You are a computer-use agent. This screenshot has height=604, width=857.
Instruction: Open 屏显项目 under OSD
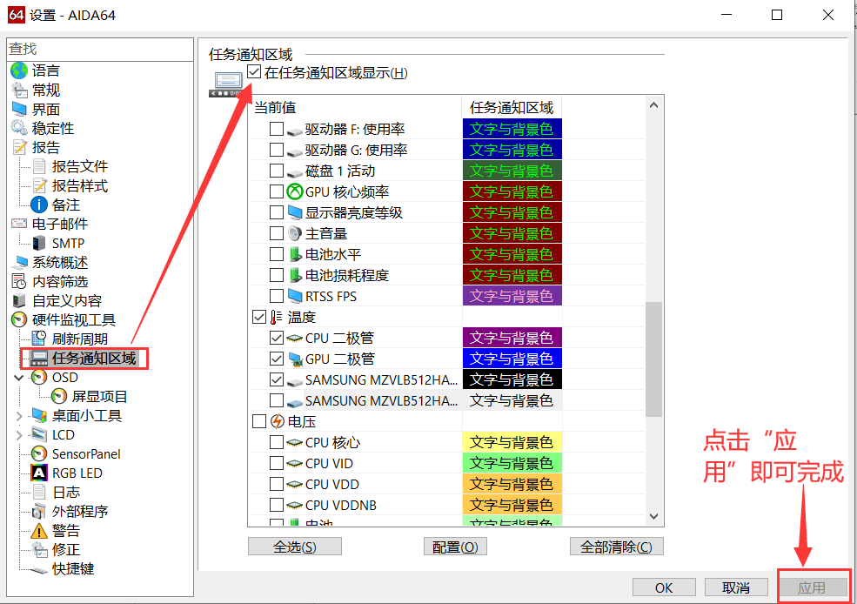pyautogui.click(x=57, y=396)
